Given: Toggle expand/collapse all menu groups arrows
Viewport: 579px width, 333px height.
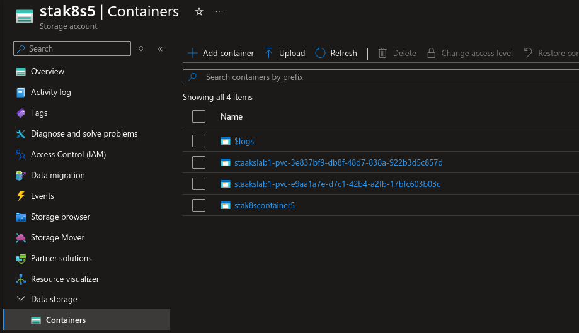Looking at the screenshot, I should point(141,48).
